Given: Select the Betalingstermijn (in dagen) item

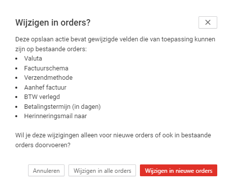Looking at the screenshot, I should point(63,107).
